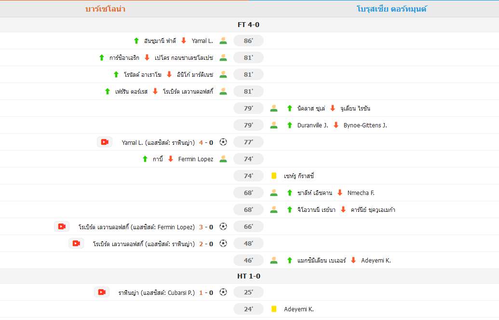Image resolution: width=499 pixels, height=320 pixels.
Task: Open player จูเลียน ไรซัน
Action: click(355, 109)
